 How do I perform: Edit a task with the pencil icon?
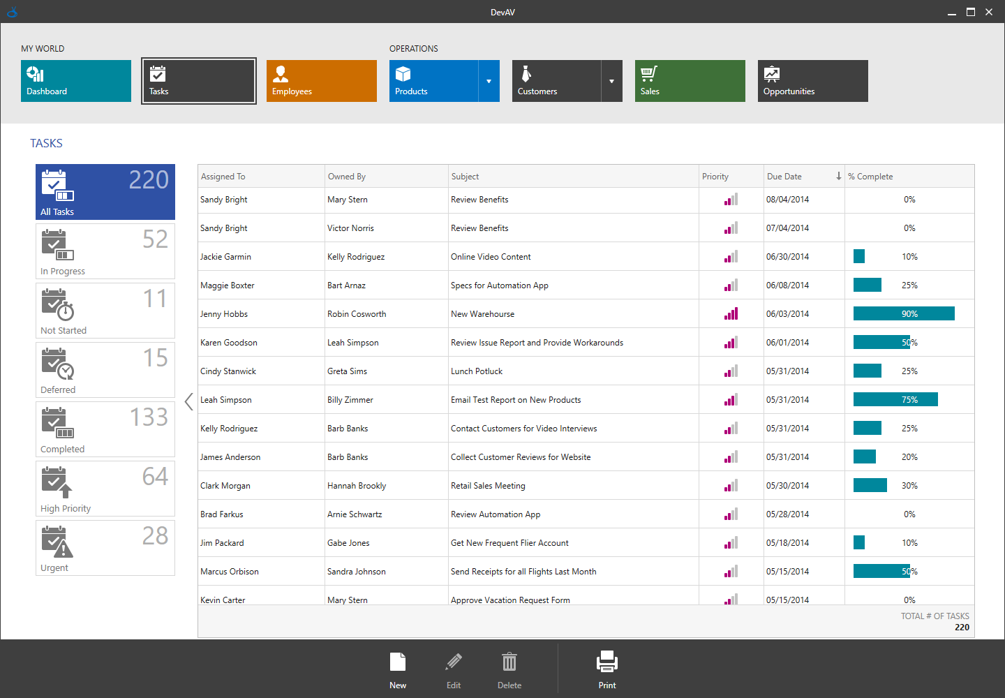[453, 667]
